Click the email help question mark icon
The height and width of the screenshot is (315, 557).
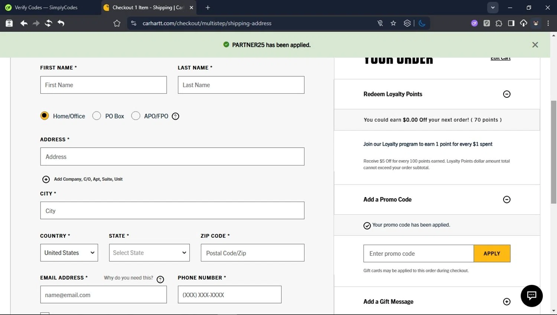pos(160,280)
